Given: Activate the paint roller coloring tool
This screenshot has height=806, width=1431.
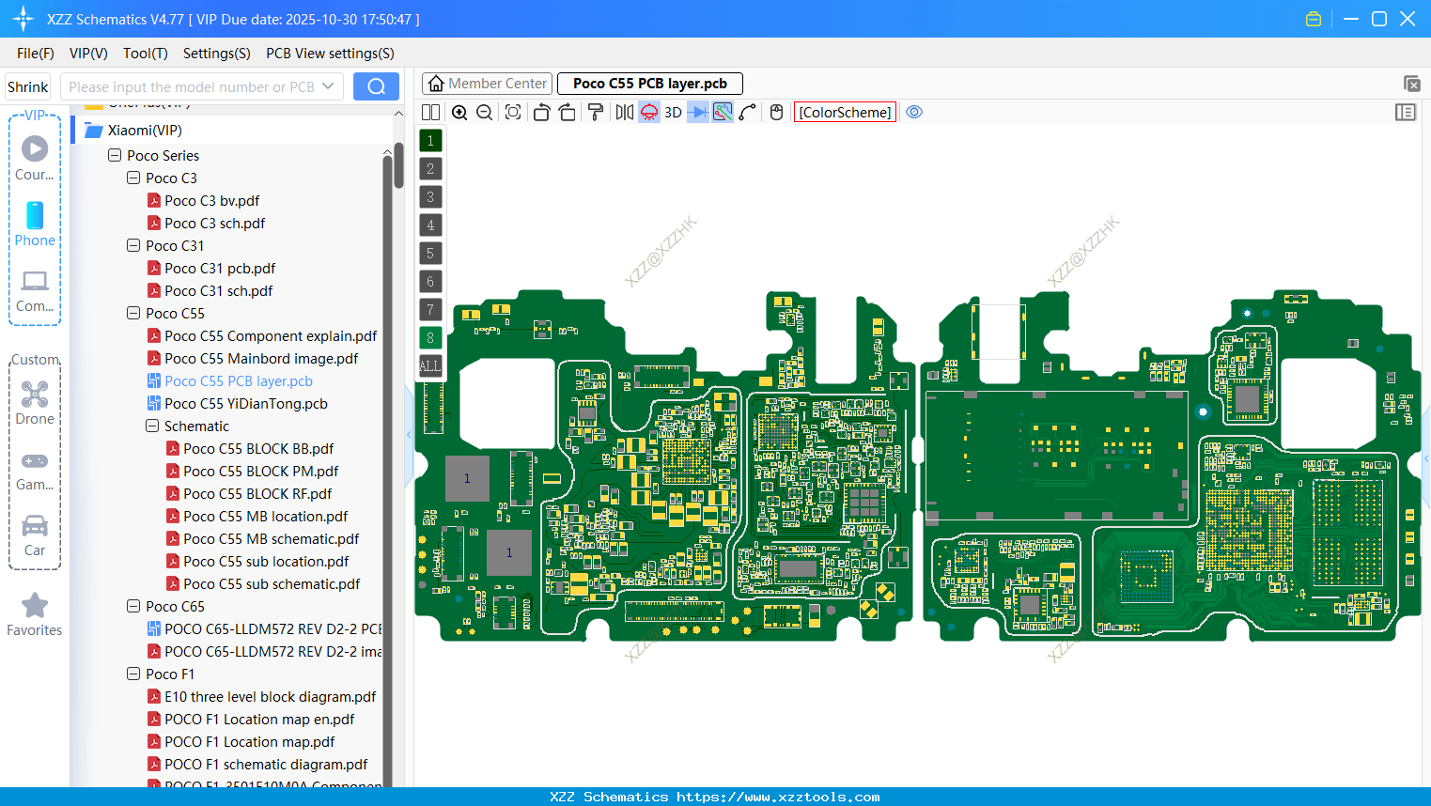Looking at the screenshot, I should coord(595,112).
